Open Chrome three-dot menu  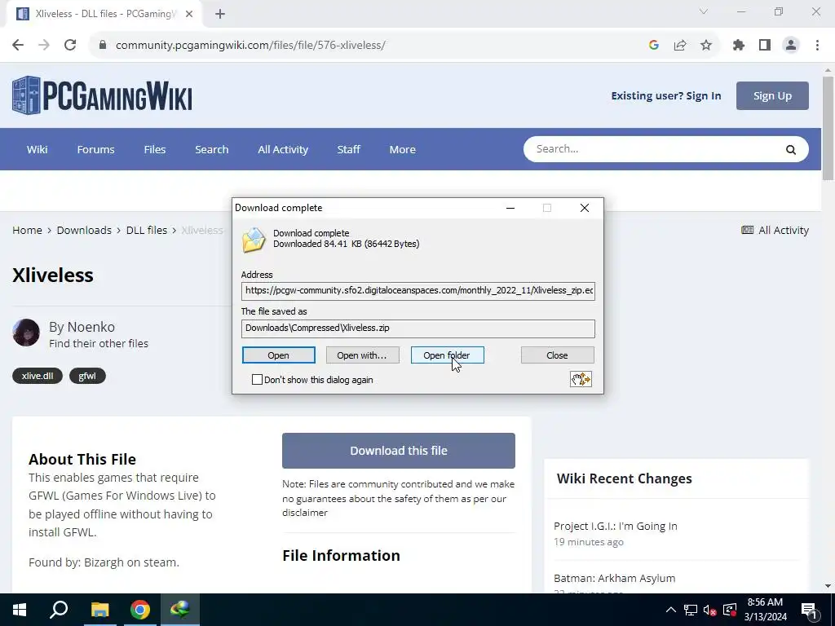tap(817, 46)
